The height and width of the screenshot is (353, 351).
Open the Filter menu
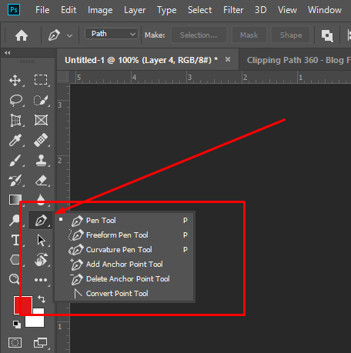(233, 10)
